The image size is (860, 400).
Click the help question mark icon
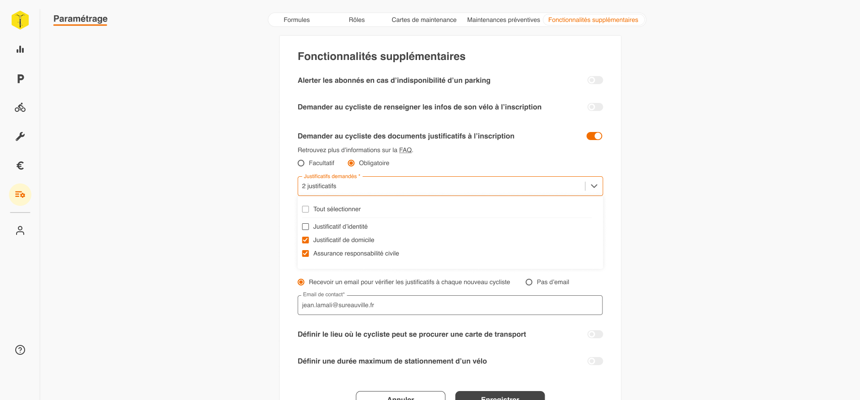[20, 350]
